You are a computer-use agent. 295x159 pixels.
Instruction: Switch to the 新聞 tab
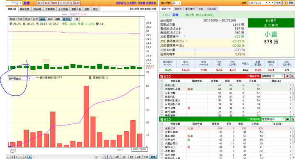201,9
